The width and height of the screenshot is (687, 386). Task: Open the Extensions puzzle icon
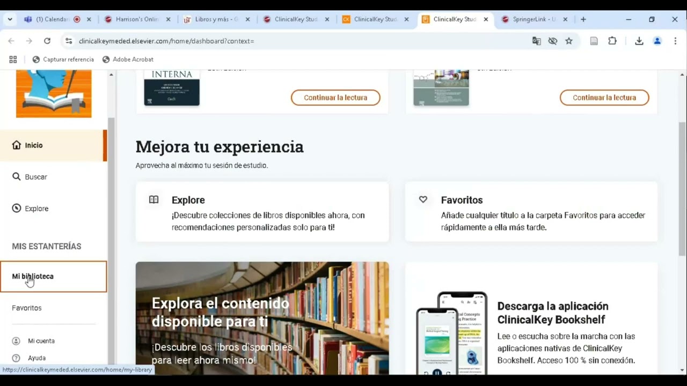click(612, 41)
